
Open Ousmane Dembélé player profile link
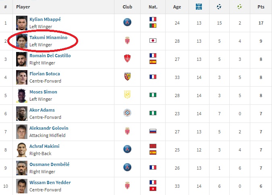[50, 164]
